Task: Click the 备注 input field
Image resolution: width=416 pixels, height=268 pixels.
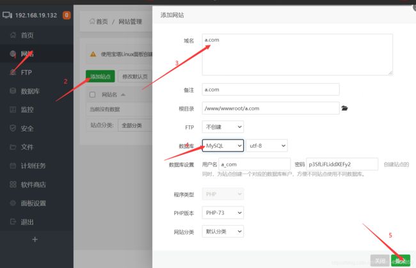Action: pos(271,90)
